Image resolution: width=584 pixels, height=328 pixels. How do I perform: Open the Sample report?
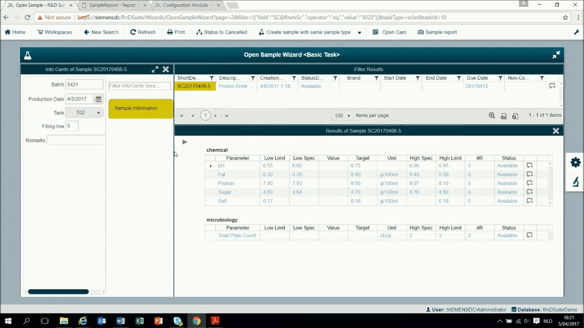click(437, 32)
